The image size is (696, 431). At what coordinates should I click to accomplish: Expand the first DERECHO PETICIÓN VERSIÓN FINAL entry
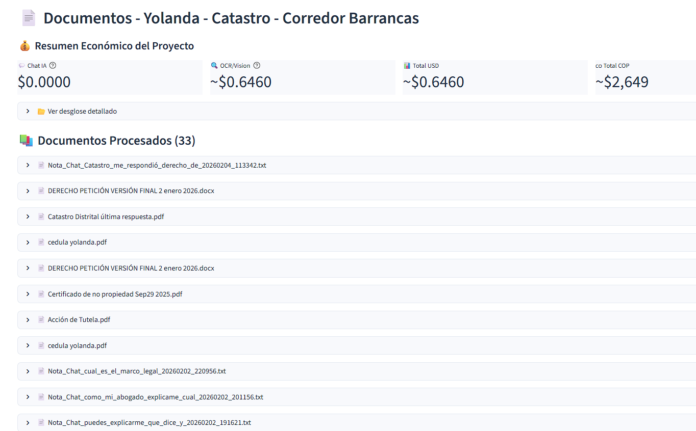point(28,191)
